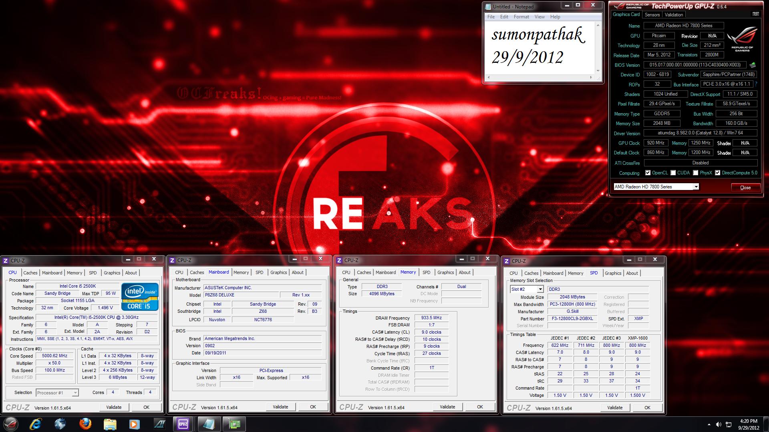Click the Notepad window title icon
This screenshot has width=769, height=432.
(x=488, y=6)
